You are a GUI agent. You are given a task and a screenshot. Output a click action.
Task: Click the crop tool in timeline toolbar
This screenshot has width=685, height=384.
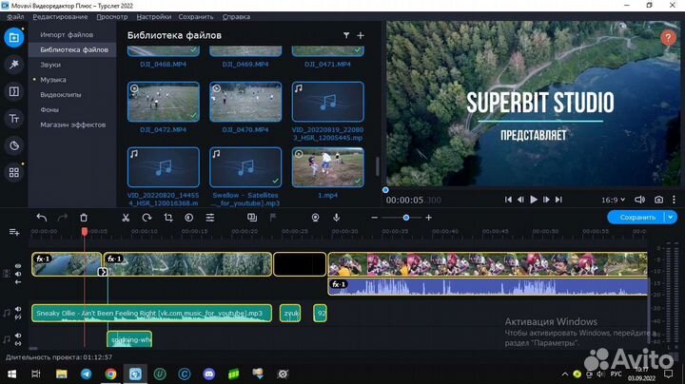(167, 218)
